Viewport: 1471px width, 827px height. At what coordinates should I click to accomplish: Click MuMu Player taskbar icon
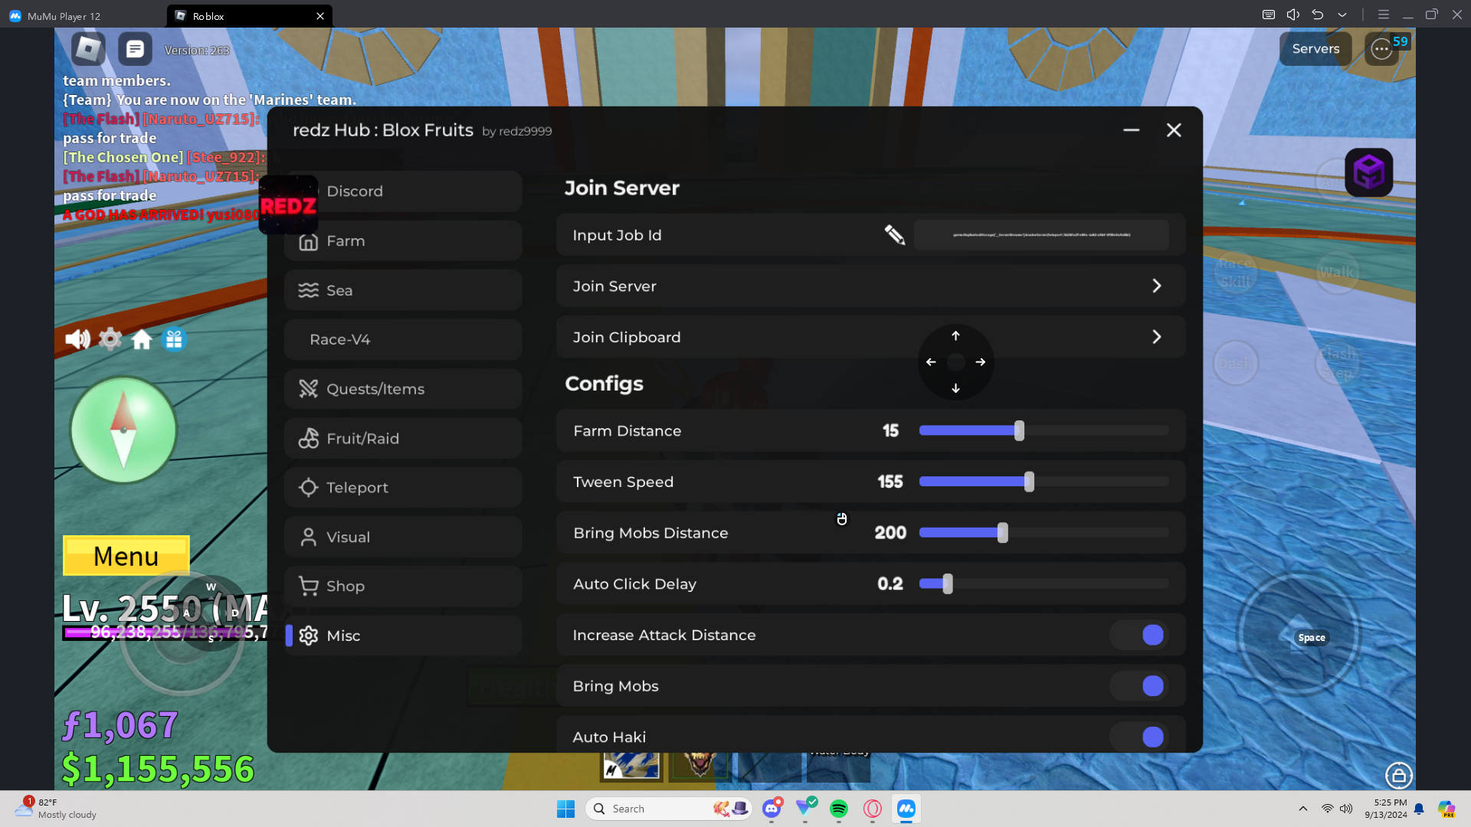coord(906,809)
